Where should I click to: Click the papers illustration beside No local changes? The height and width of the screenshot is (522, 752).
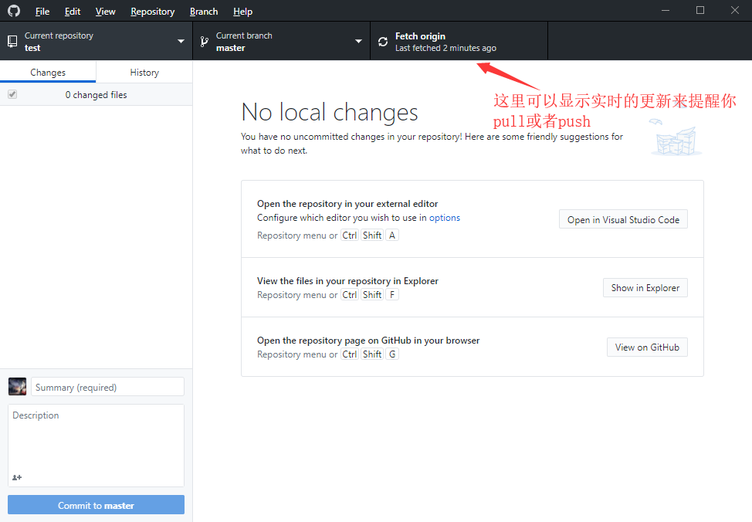(676, 138)
